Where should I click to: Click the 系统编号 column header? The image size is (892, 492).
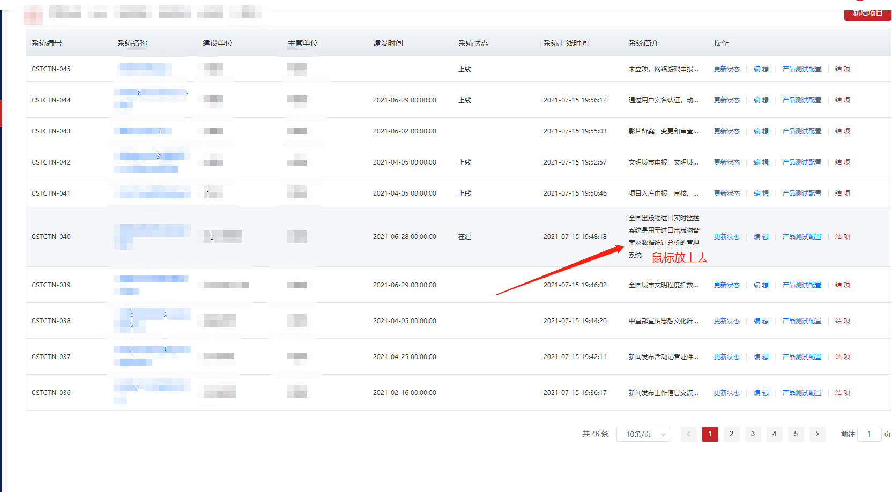(x=47, y=43)
